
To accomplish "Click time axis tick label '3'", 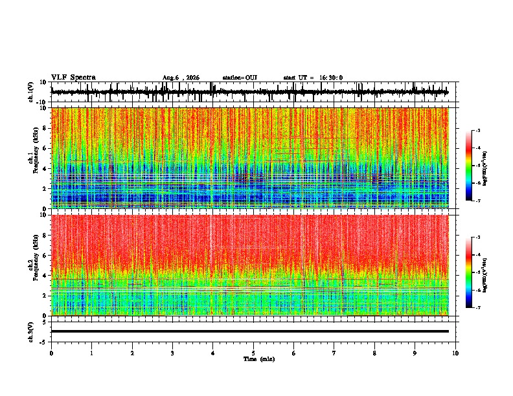I will click(172, 353).
